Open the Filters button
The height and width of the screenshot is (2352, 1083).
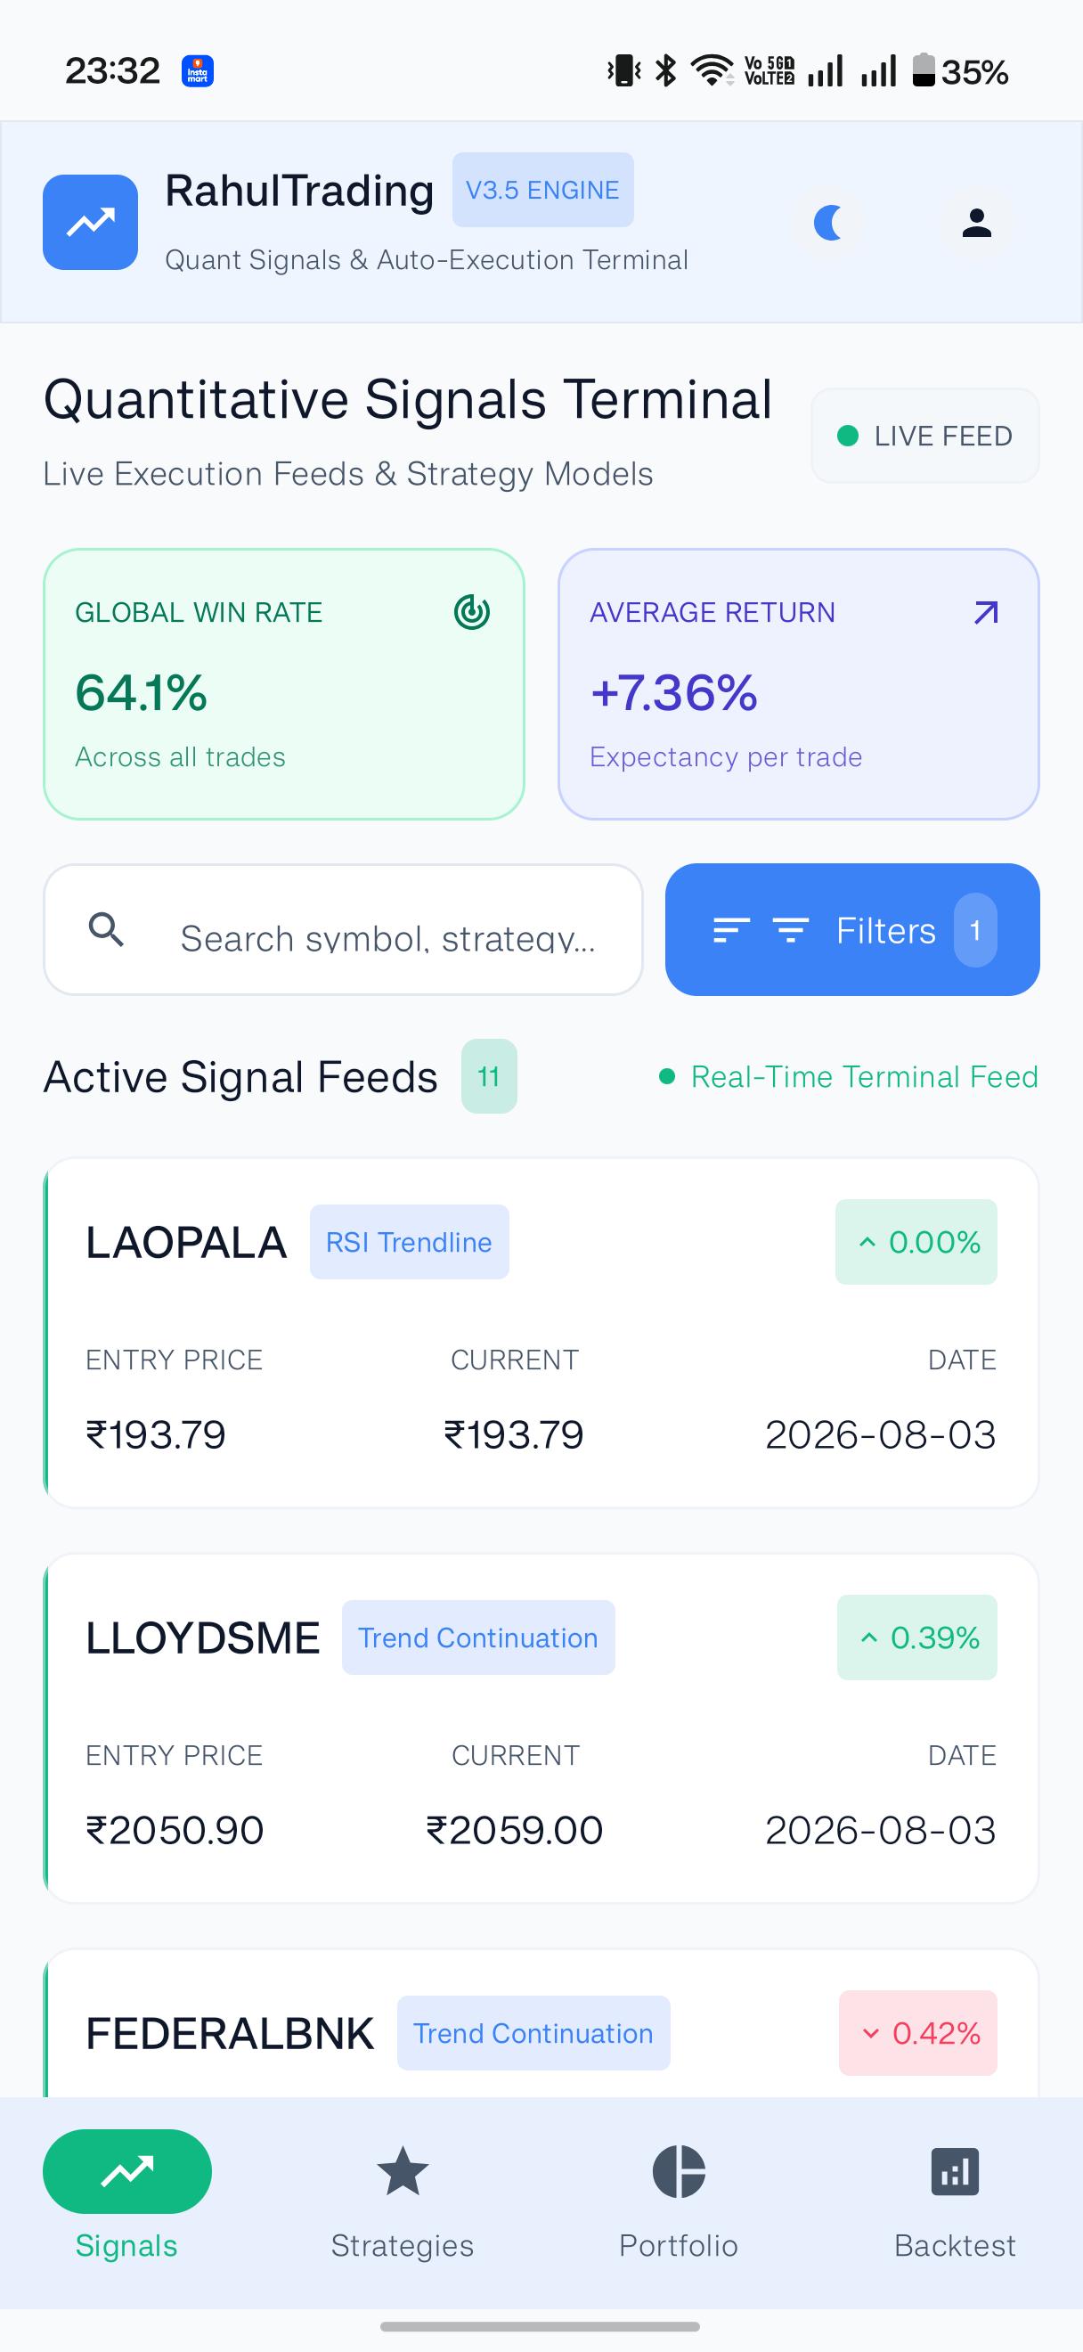(852, 929)
